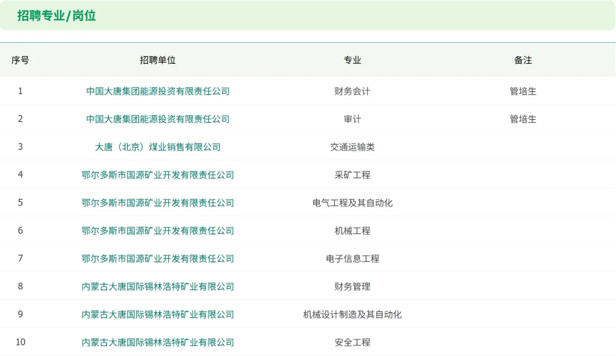
Task: Select the 交通运输类 major cell
Action: pos(352,147)
